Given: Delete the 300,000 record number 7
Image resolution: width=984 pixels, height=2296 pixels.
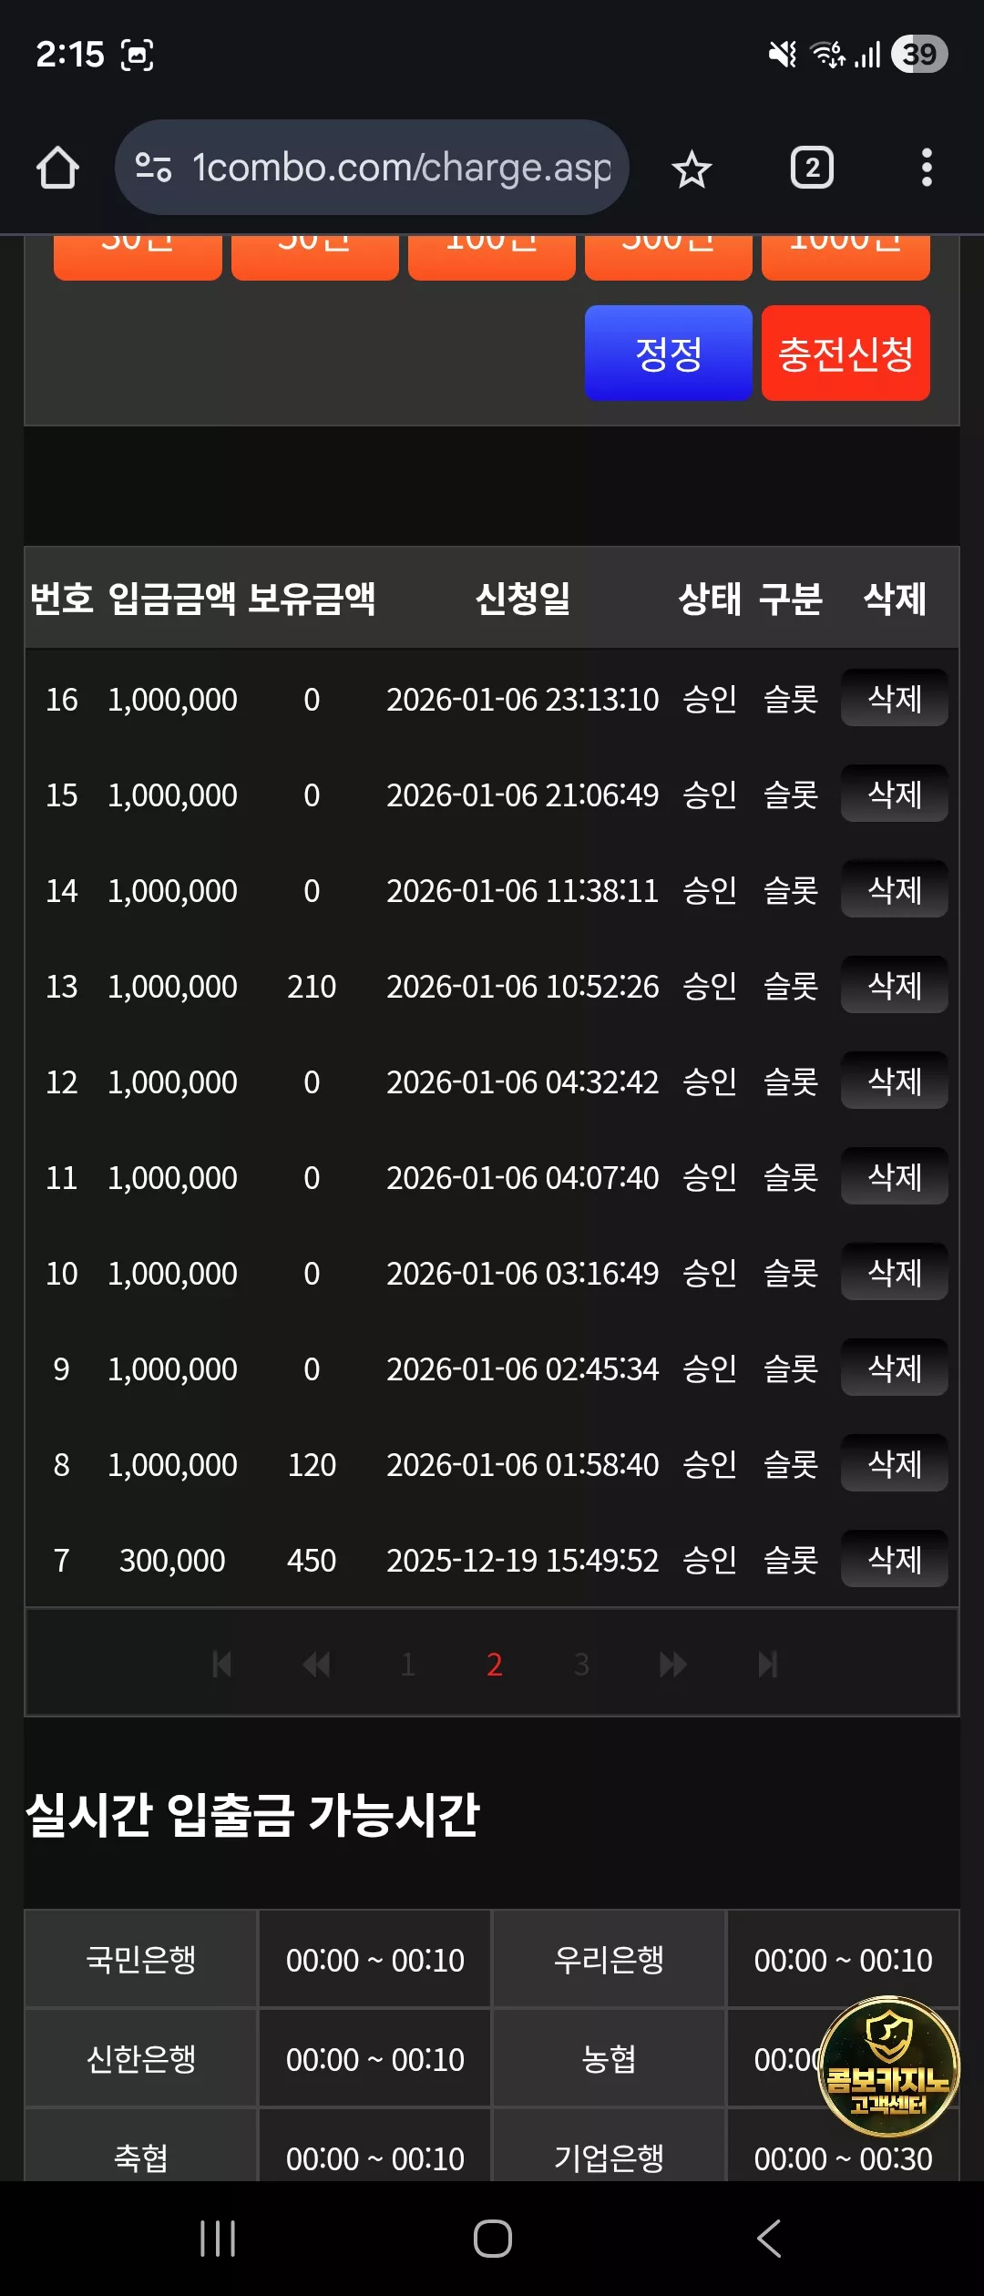Looking at the screenshot, I should pos(895,1559).
